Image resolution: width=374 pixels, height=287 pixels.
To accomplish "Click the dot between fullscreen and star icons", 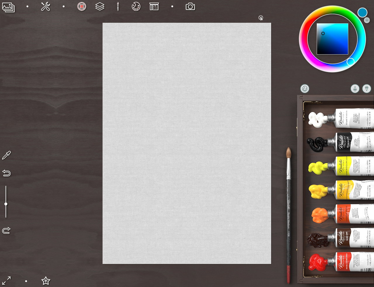I will (x=26, y=281).
